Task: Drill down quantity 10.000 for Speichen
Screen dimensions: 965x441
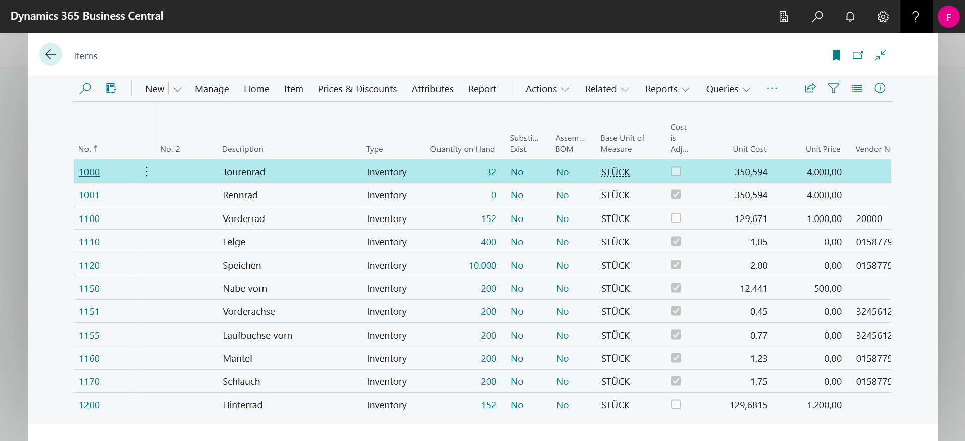Action: (482, 265)
